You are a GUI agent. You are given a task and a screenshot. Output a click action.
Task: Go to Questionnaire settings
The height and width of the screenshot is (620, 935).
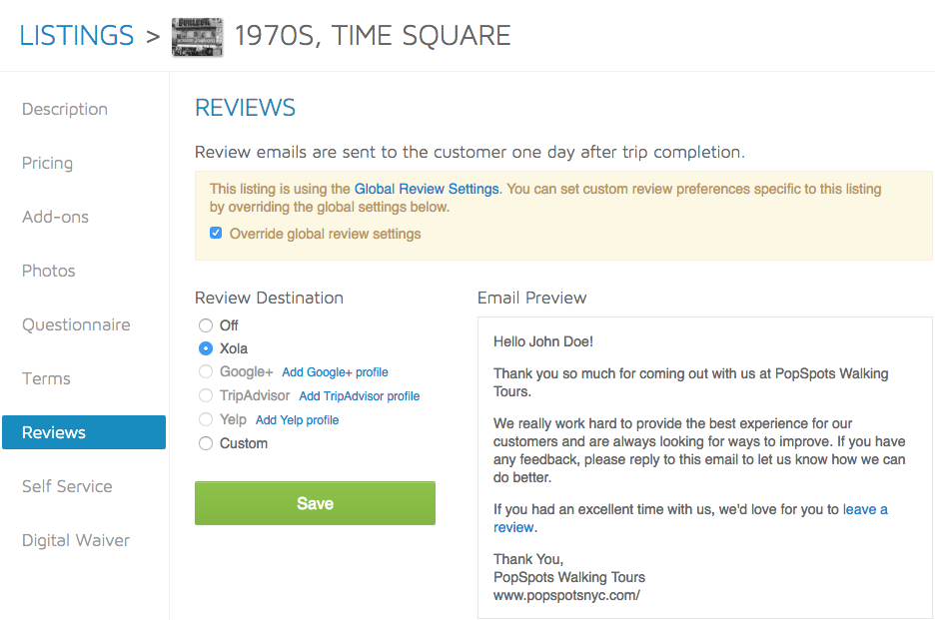point(76,324)
